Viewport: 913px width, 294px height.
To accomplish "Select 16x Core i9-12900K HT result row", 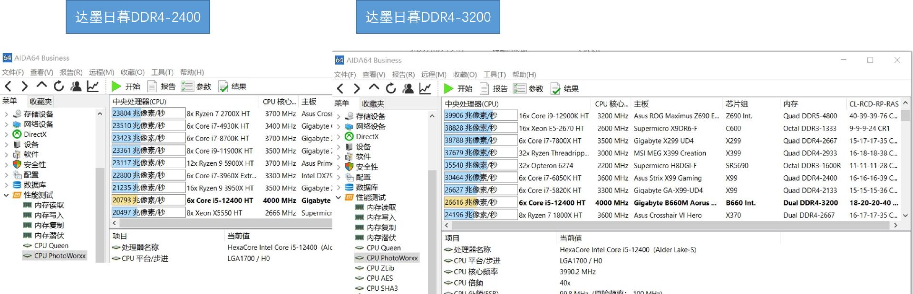I will pyautogui.click(x=671, y=115).
